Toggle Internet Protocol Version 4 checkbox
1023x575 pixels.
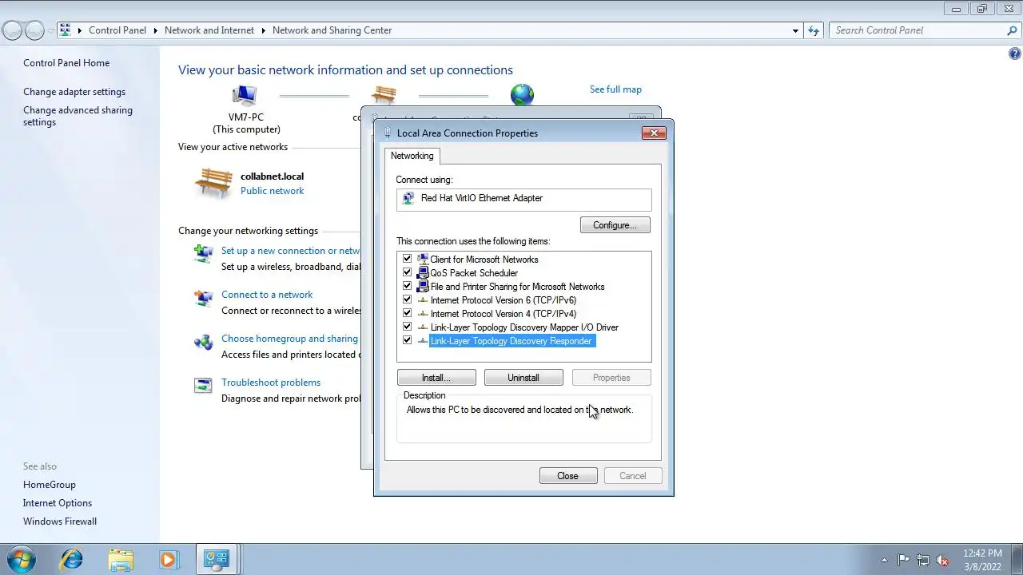click(408, 313)
